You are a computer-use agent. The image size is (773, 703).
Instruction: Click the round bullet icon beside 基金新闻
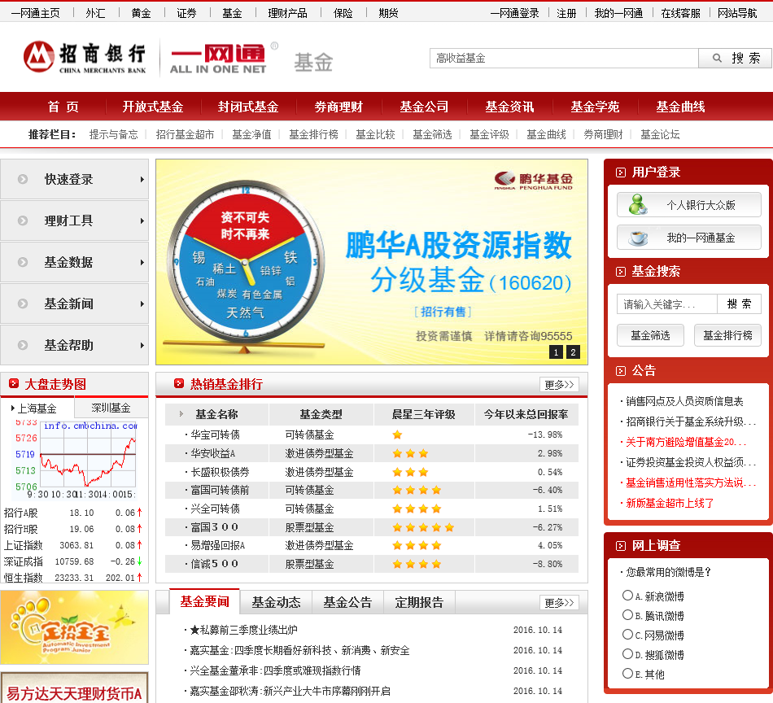[23, 303]
